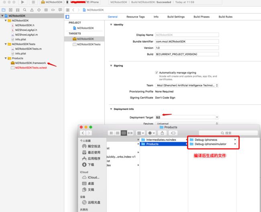Collapse the Deployment Info section

(111, 109)
